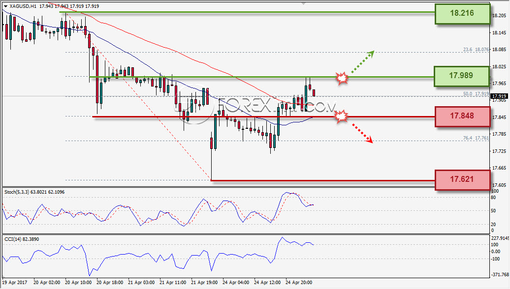This screenshot has height=289, width=510.
Task: Click the CCI scale value 227.9145
Action: click(500, 238)
